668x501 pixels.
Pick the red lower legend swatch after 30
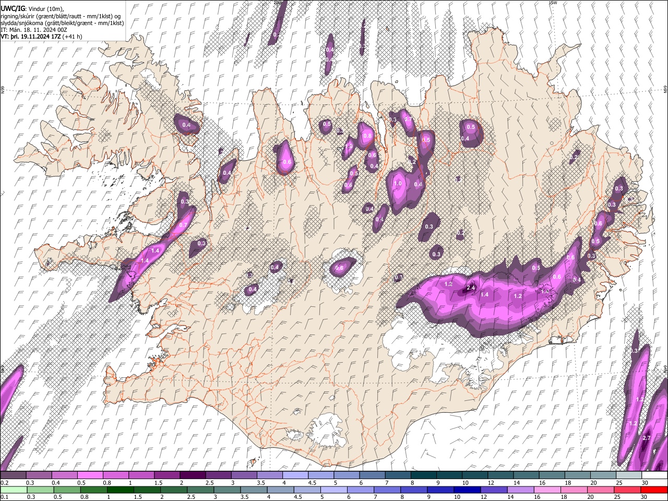pyautogui.click(x=654, y=490)
